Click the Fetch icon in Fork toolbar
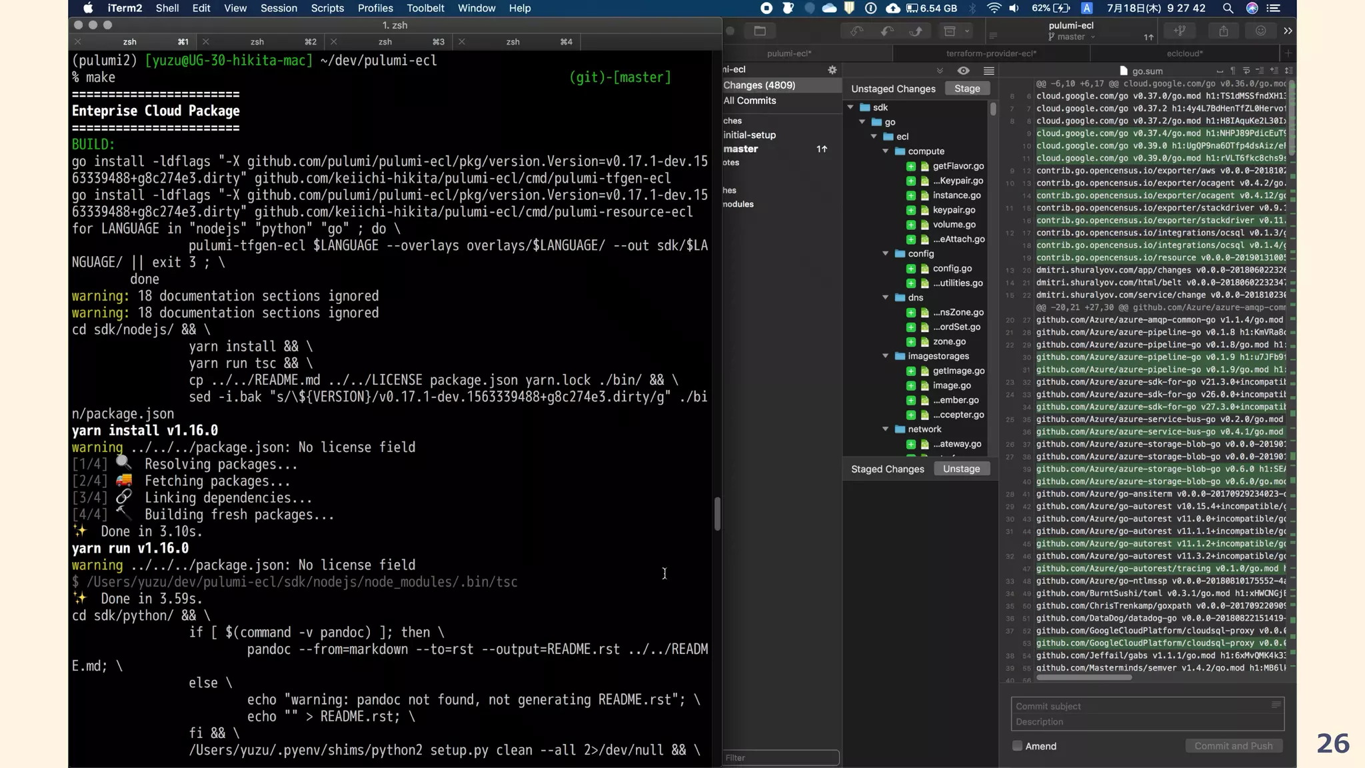 click(856, 31)
